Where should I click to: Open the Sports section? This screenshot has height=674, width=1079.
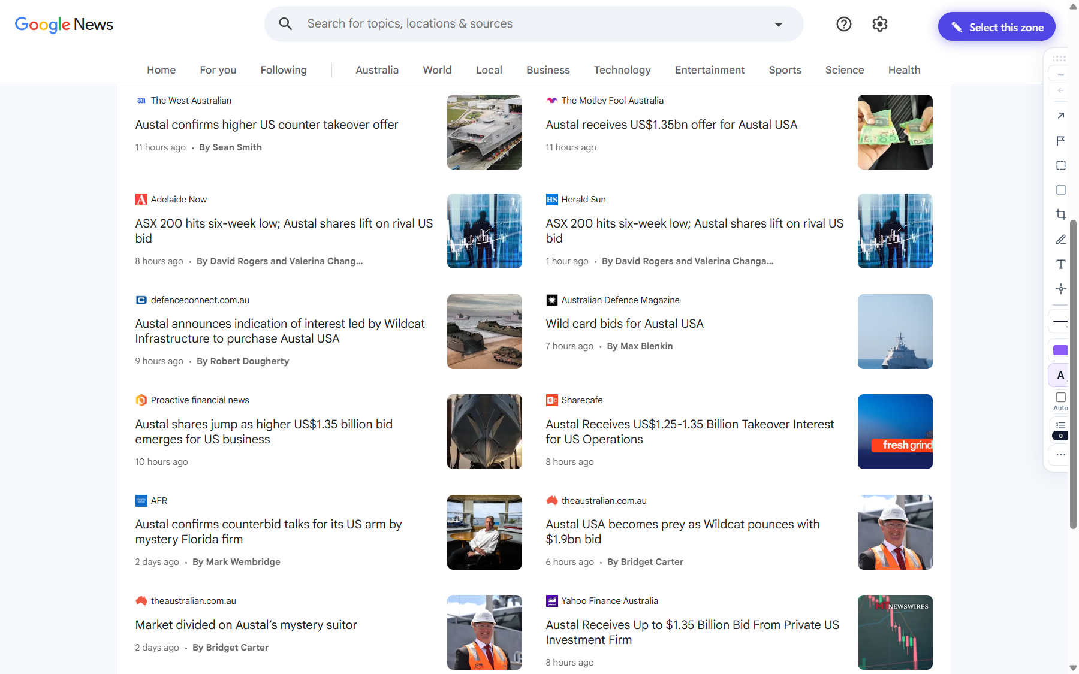[785, 70]
